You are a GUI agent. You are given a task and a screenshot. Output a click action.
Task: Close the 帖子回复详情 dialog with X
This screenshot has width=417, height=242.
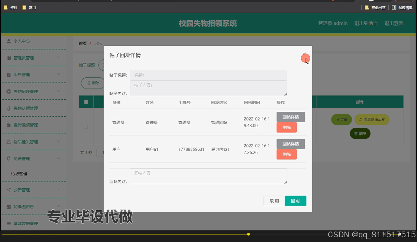coord(304,54)
